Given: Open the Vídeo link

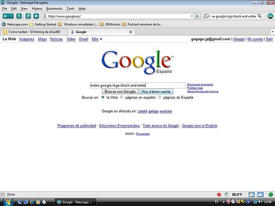Looking at the screenshot, I should pos(71,39).
